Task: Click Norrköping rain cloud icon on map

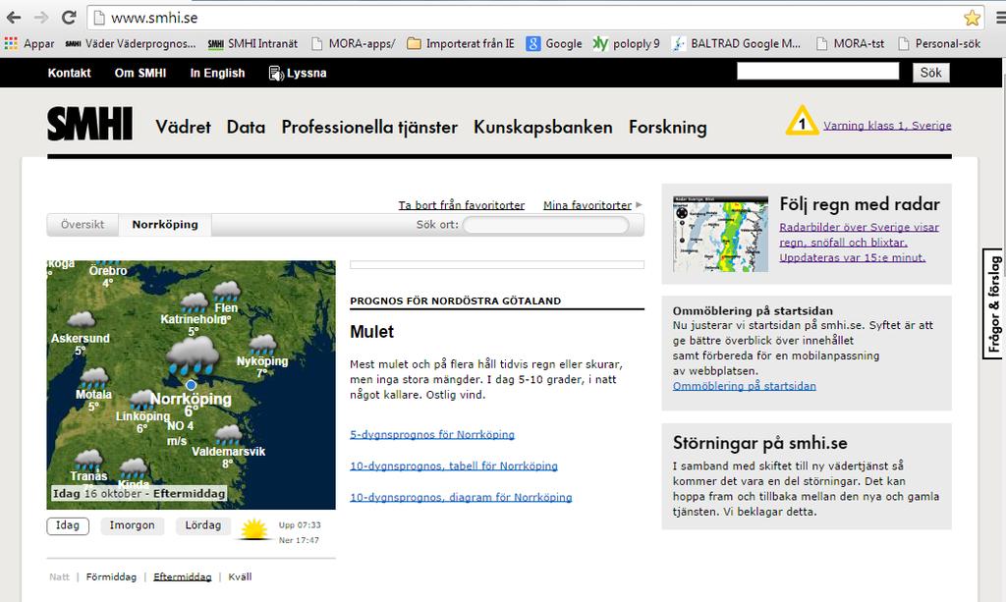Action: point(193,355)
